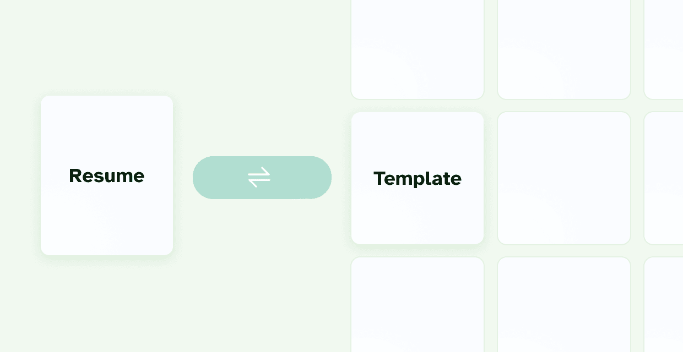Open the cut-off card in top-right corner

click(664, 50)
